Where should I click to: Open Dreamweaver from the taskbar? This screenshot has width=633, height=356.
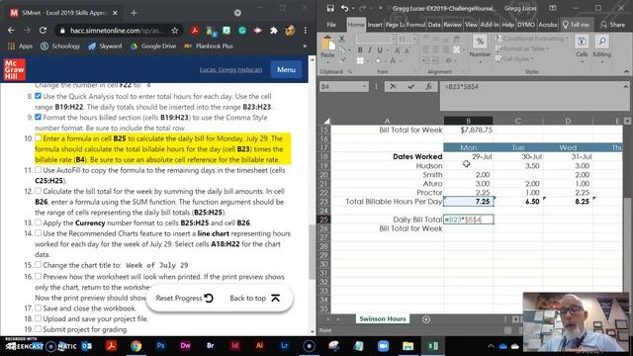pos(185,346)
